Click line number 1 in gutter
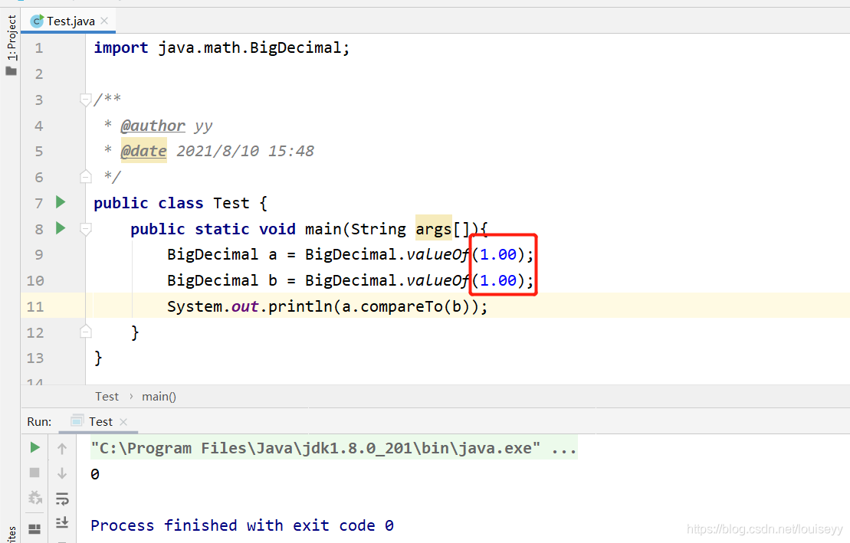The image size is (850, 543). tap(39, 48)
